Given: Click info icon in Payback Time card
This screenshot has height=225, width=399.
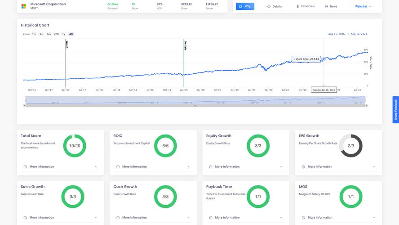Looking at the screenshot, I should click(211, 217).
